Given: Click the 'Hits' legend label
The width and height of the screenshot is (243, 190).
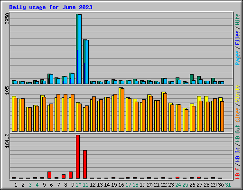Looking at the screenshot, I should pyautogui.click(x=237, y=19).
